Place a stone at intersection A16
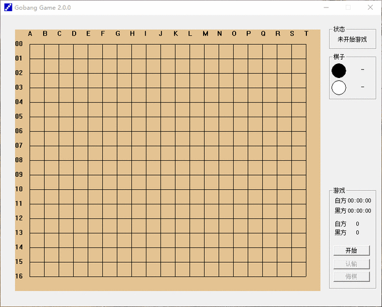Screen dimensions: 382x307 point(30,276)
